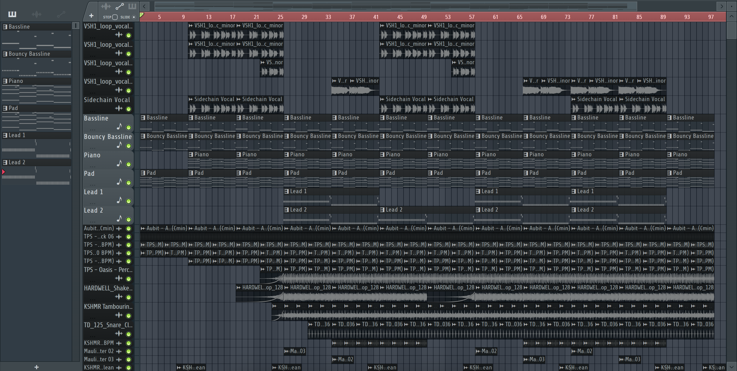
Task: Toggle the SLIDE mode switch
Action: [133, 17]
